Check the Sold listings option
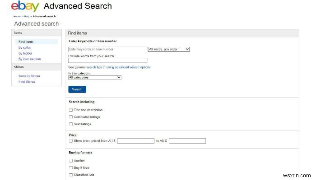This screenshot has height=180, width=316. click(x=71, y=124)
